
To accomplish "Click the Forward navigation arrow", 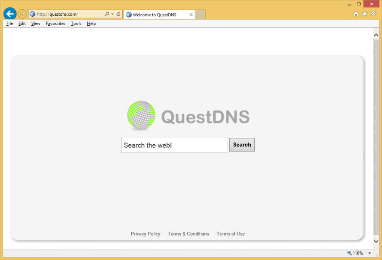I will pyautogui.click(x=22, y=14).
